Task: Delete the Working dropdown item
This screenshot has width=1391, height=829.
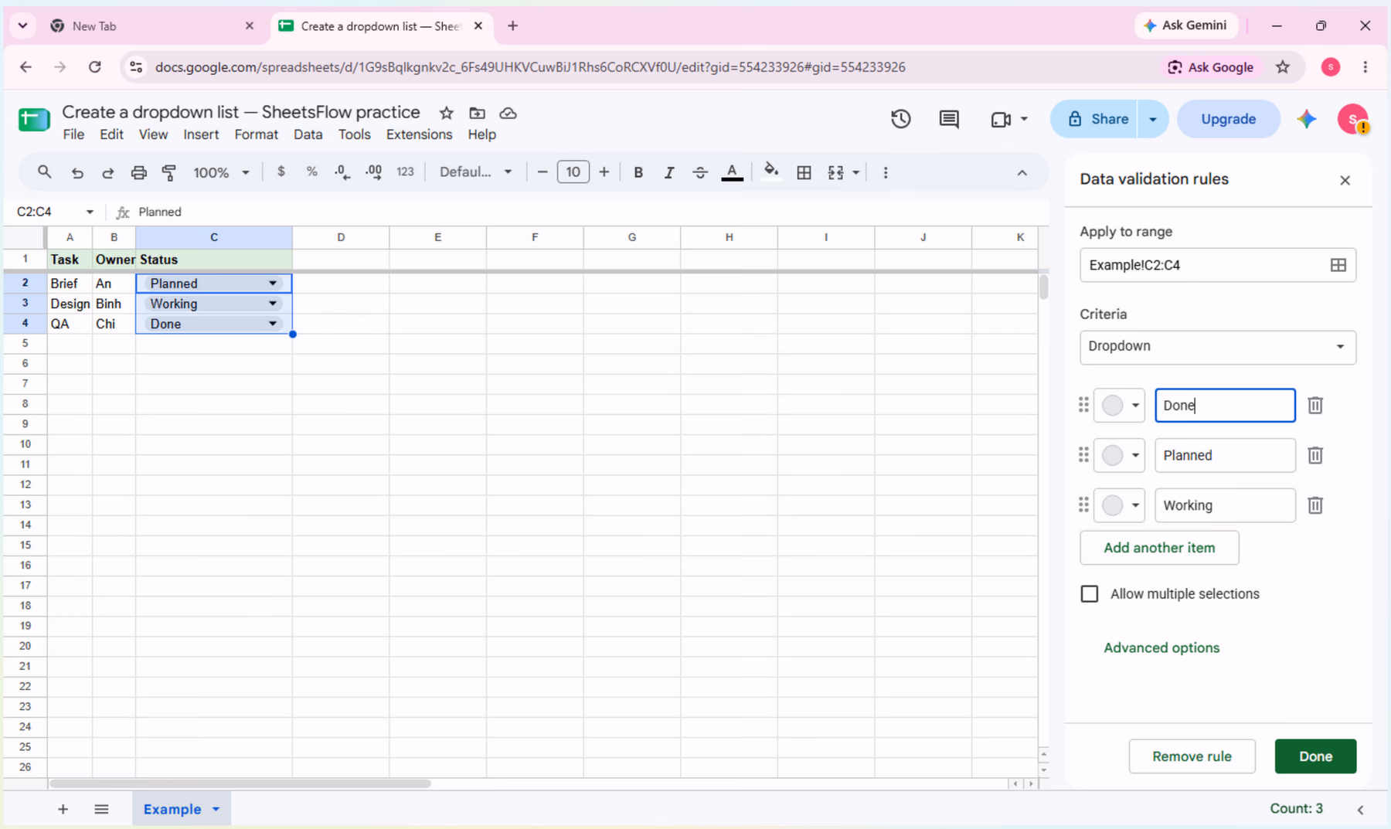Action: click(x=1315, y=505)
